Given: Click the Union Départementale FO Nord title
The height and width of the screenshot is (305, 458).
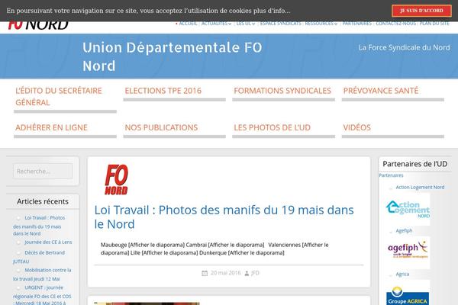Looking at the screenshot, I should pyautogui.click(x=173, y=56).
